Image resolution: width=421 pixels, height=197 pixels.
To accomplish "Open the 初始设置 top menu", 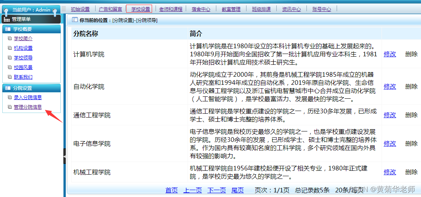I will coord(80,9).
